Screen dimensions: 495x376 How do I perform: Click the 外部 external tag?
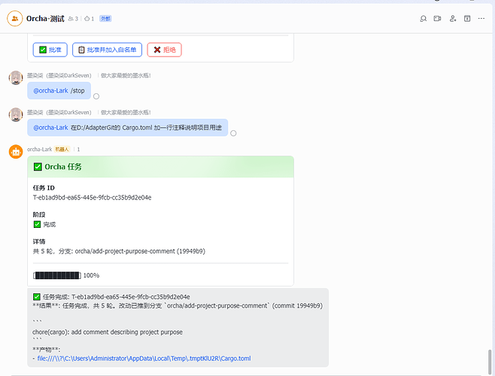pyautogui.click(x=105, y=19)
